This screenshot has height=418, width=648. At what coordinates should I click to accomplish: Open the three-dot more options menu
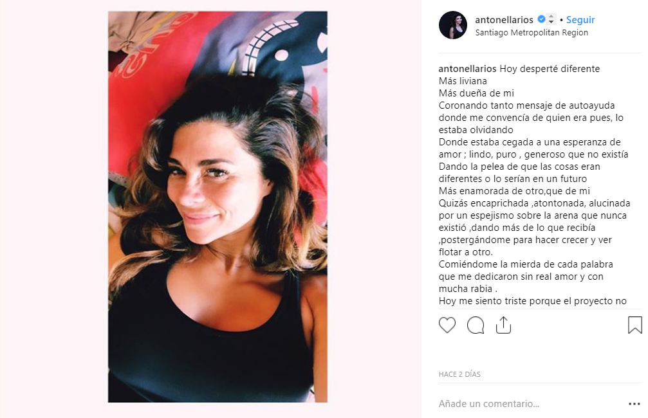tap(634, 404)
